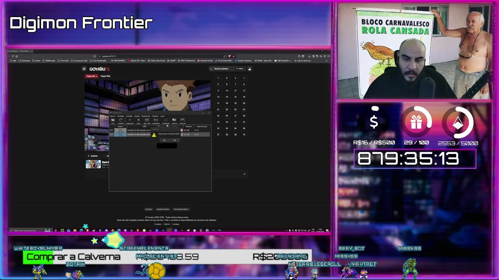
Task: Select episode 40 in the episode grid
Action: [x=244, y=134]
